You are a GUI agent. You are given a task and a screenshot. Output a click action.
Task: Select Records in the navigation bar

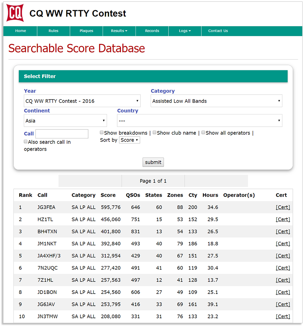[152, 31]
